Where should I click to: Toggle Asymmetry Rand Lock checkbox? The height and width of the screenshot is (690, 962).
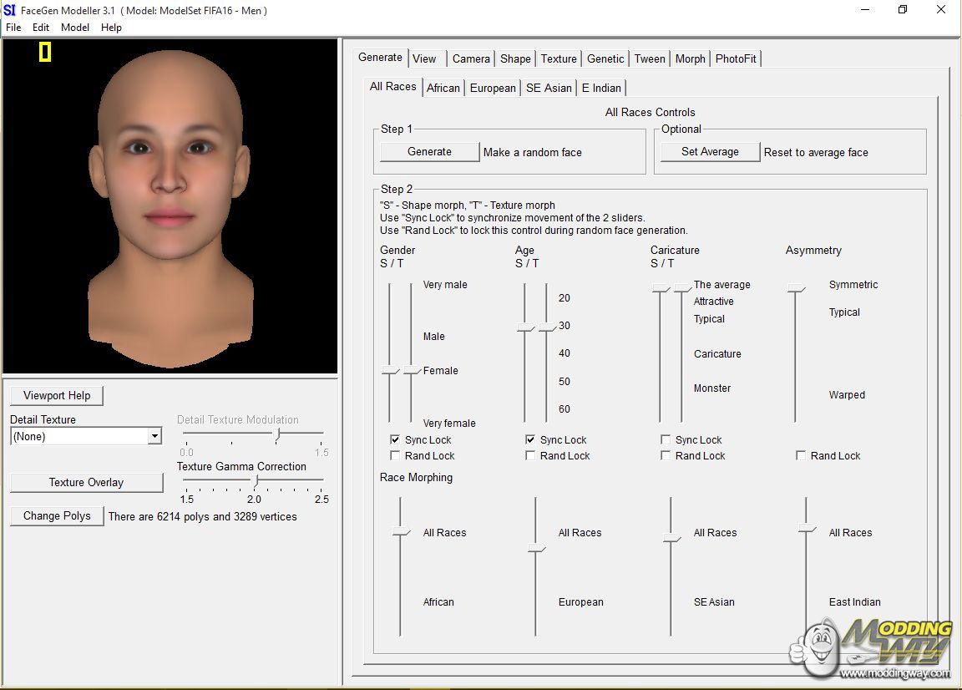point(801,456)
